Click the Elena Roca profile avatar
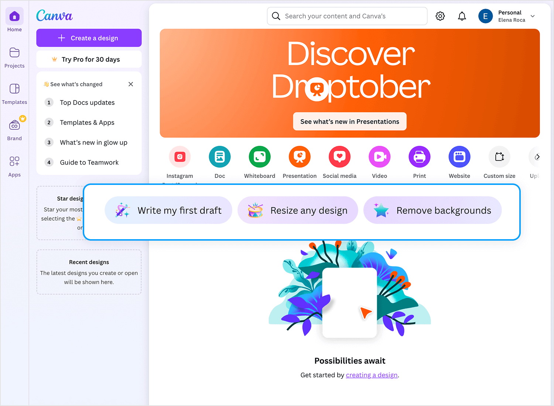Screen dimensions: 554x406 (x=485, y=16)
